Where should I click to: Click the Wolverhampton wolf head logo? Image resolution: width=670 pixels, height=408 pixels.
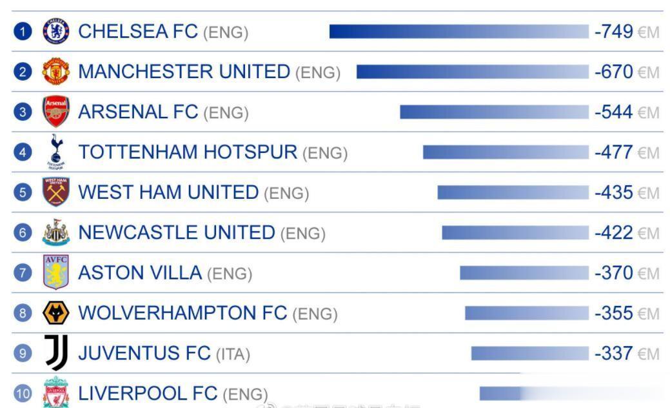56,312
